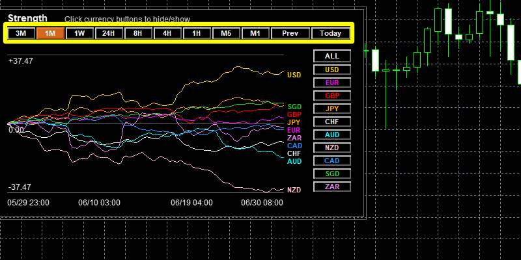Toggle ALL currencies visibility
This screenshot has width=521, height=260.
coord(332,56)
